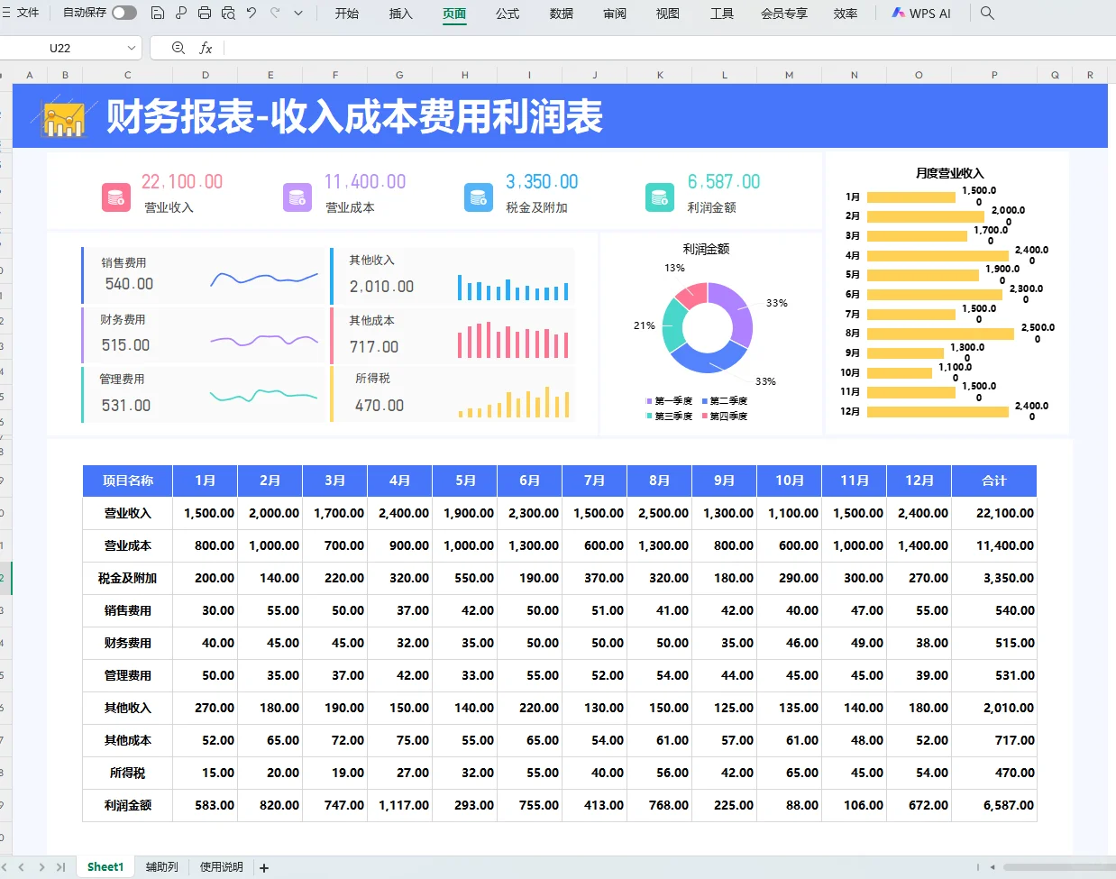Select the 项目名称 table header cell
The height and width of the screenshot is (879, 1116).
coord(128,481)
